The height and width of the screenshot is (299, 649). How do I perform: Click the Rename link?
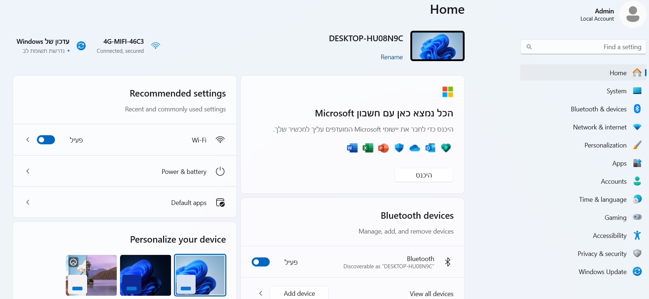click(x=392, y=57)
